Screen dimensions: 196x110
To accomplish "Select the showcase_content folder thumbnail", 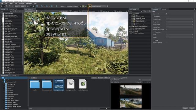I will coord(47,84).
